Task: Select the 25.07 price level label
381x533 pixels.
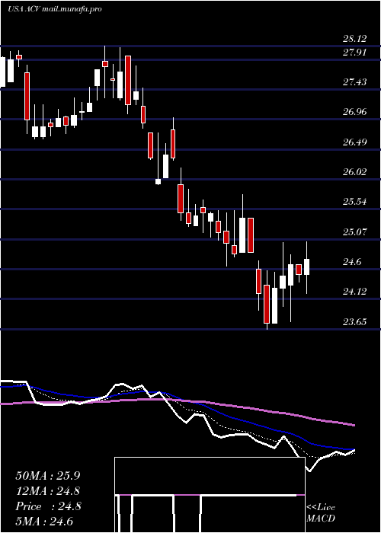Action: click(355, 231)
